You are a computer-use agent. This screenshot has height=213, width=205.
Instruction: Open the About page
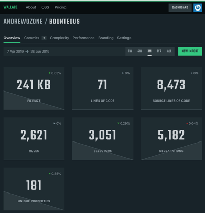tap(31, 7)
